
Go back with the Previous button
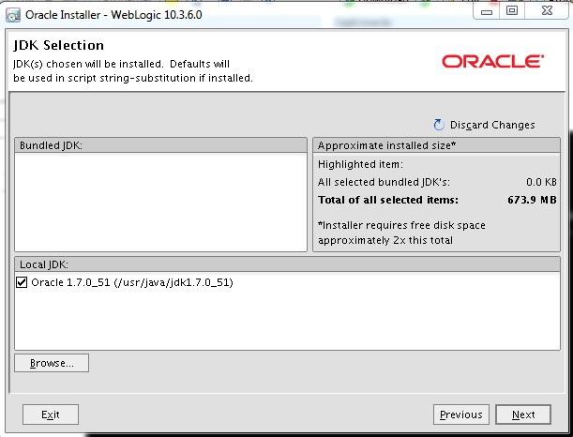pyautogui.click(x=460, y=414)
